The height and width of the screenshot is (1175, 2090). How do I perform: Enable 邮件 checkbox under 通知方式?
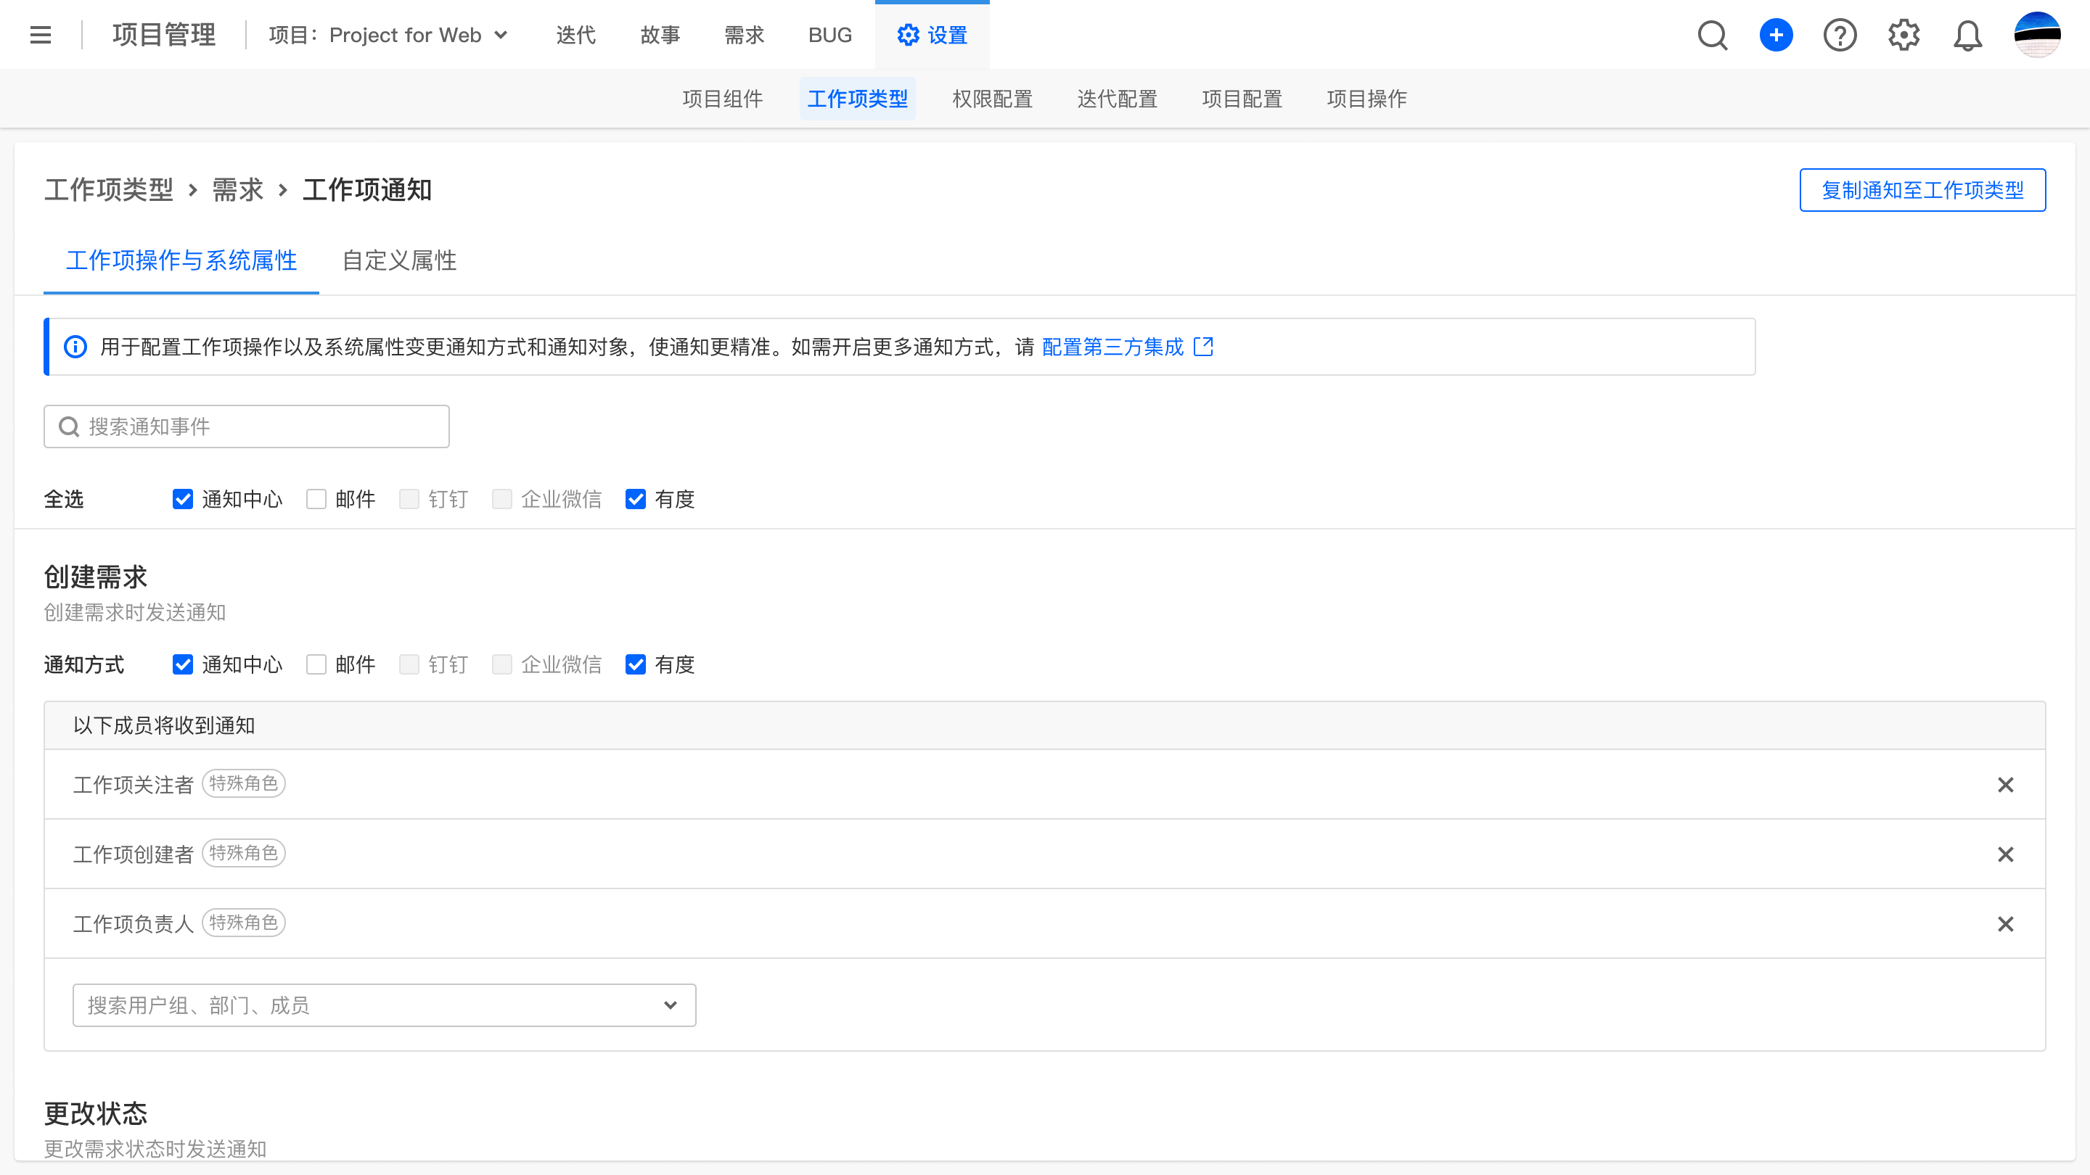click(x=316, y=664)
